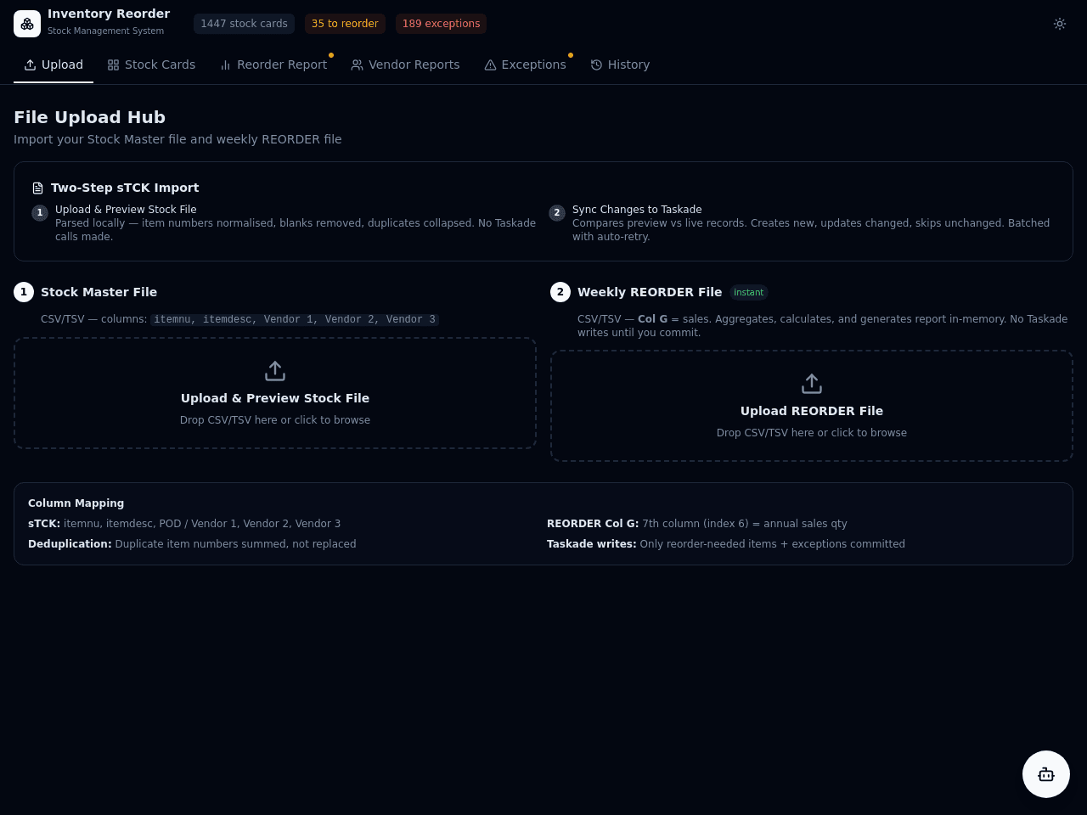Click the document icon beside Two-Step sTCK Import
The height and width of the screenshot is (815, 1087).
[x=37, y=188]
